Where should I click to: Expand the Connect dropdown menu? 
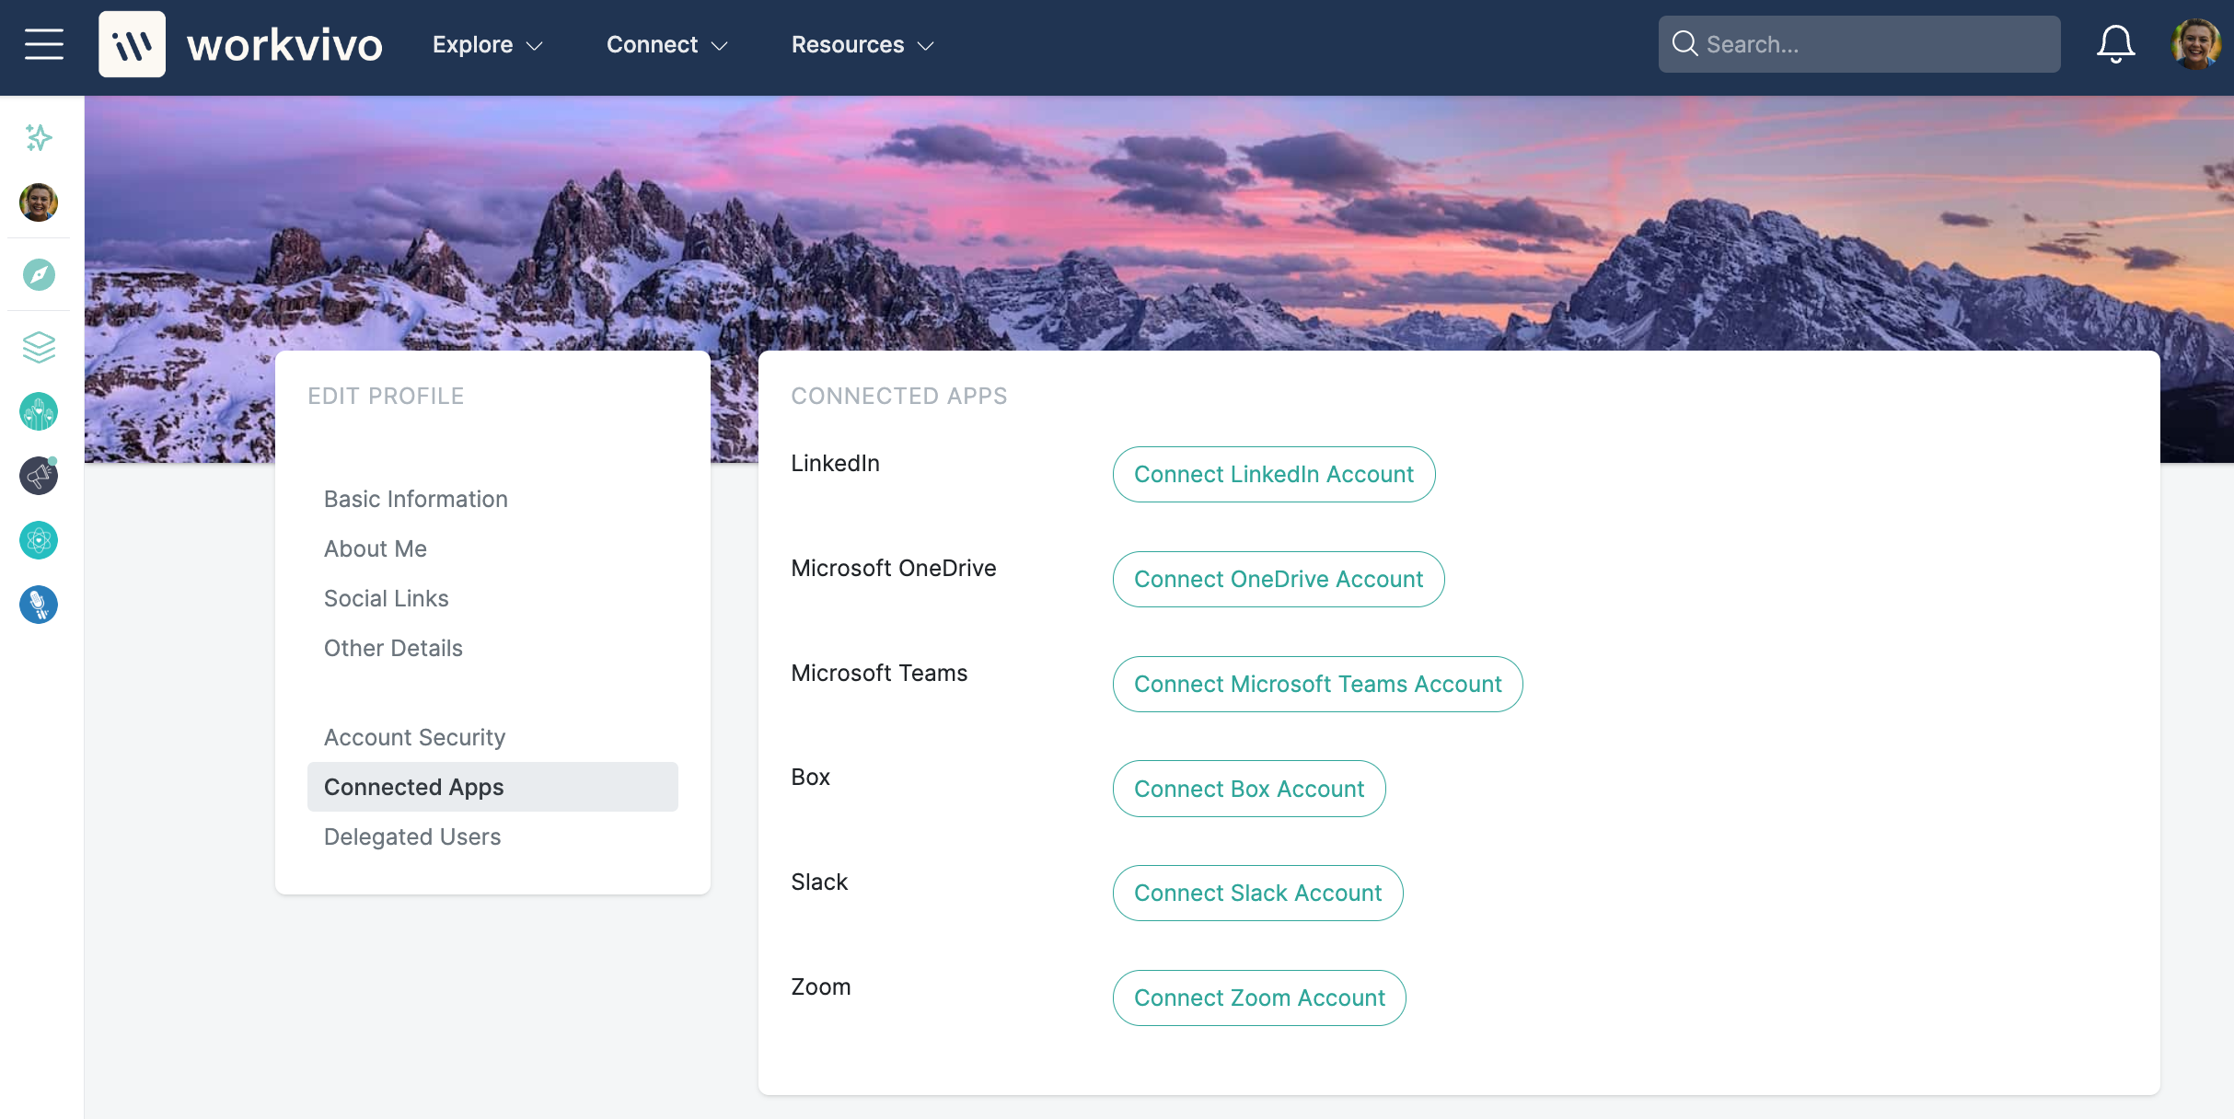(667, 44)
